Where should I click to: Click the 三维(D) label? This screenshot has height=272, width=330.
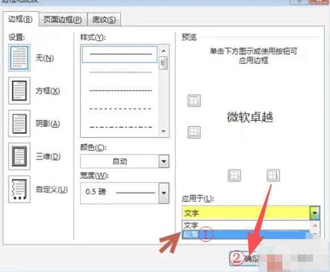click(48, 156)
